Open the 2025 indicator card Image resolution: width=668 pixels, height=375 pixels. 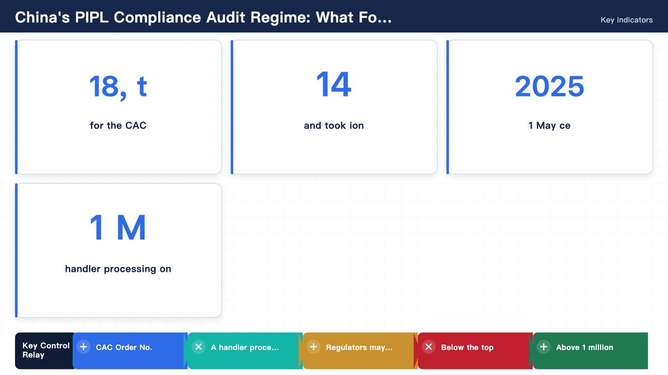click(x=550, y=107)
